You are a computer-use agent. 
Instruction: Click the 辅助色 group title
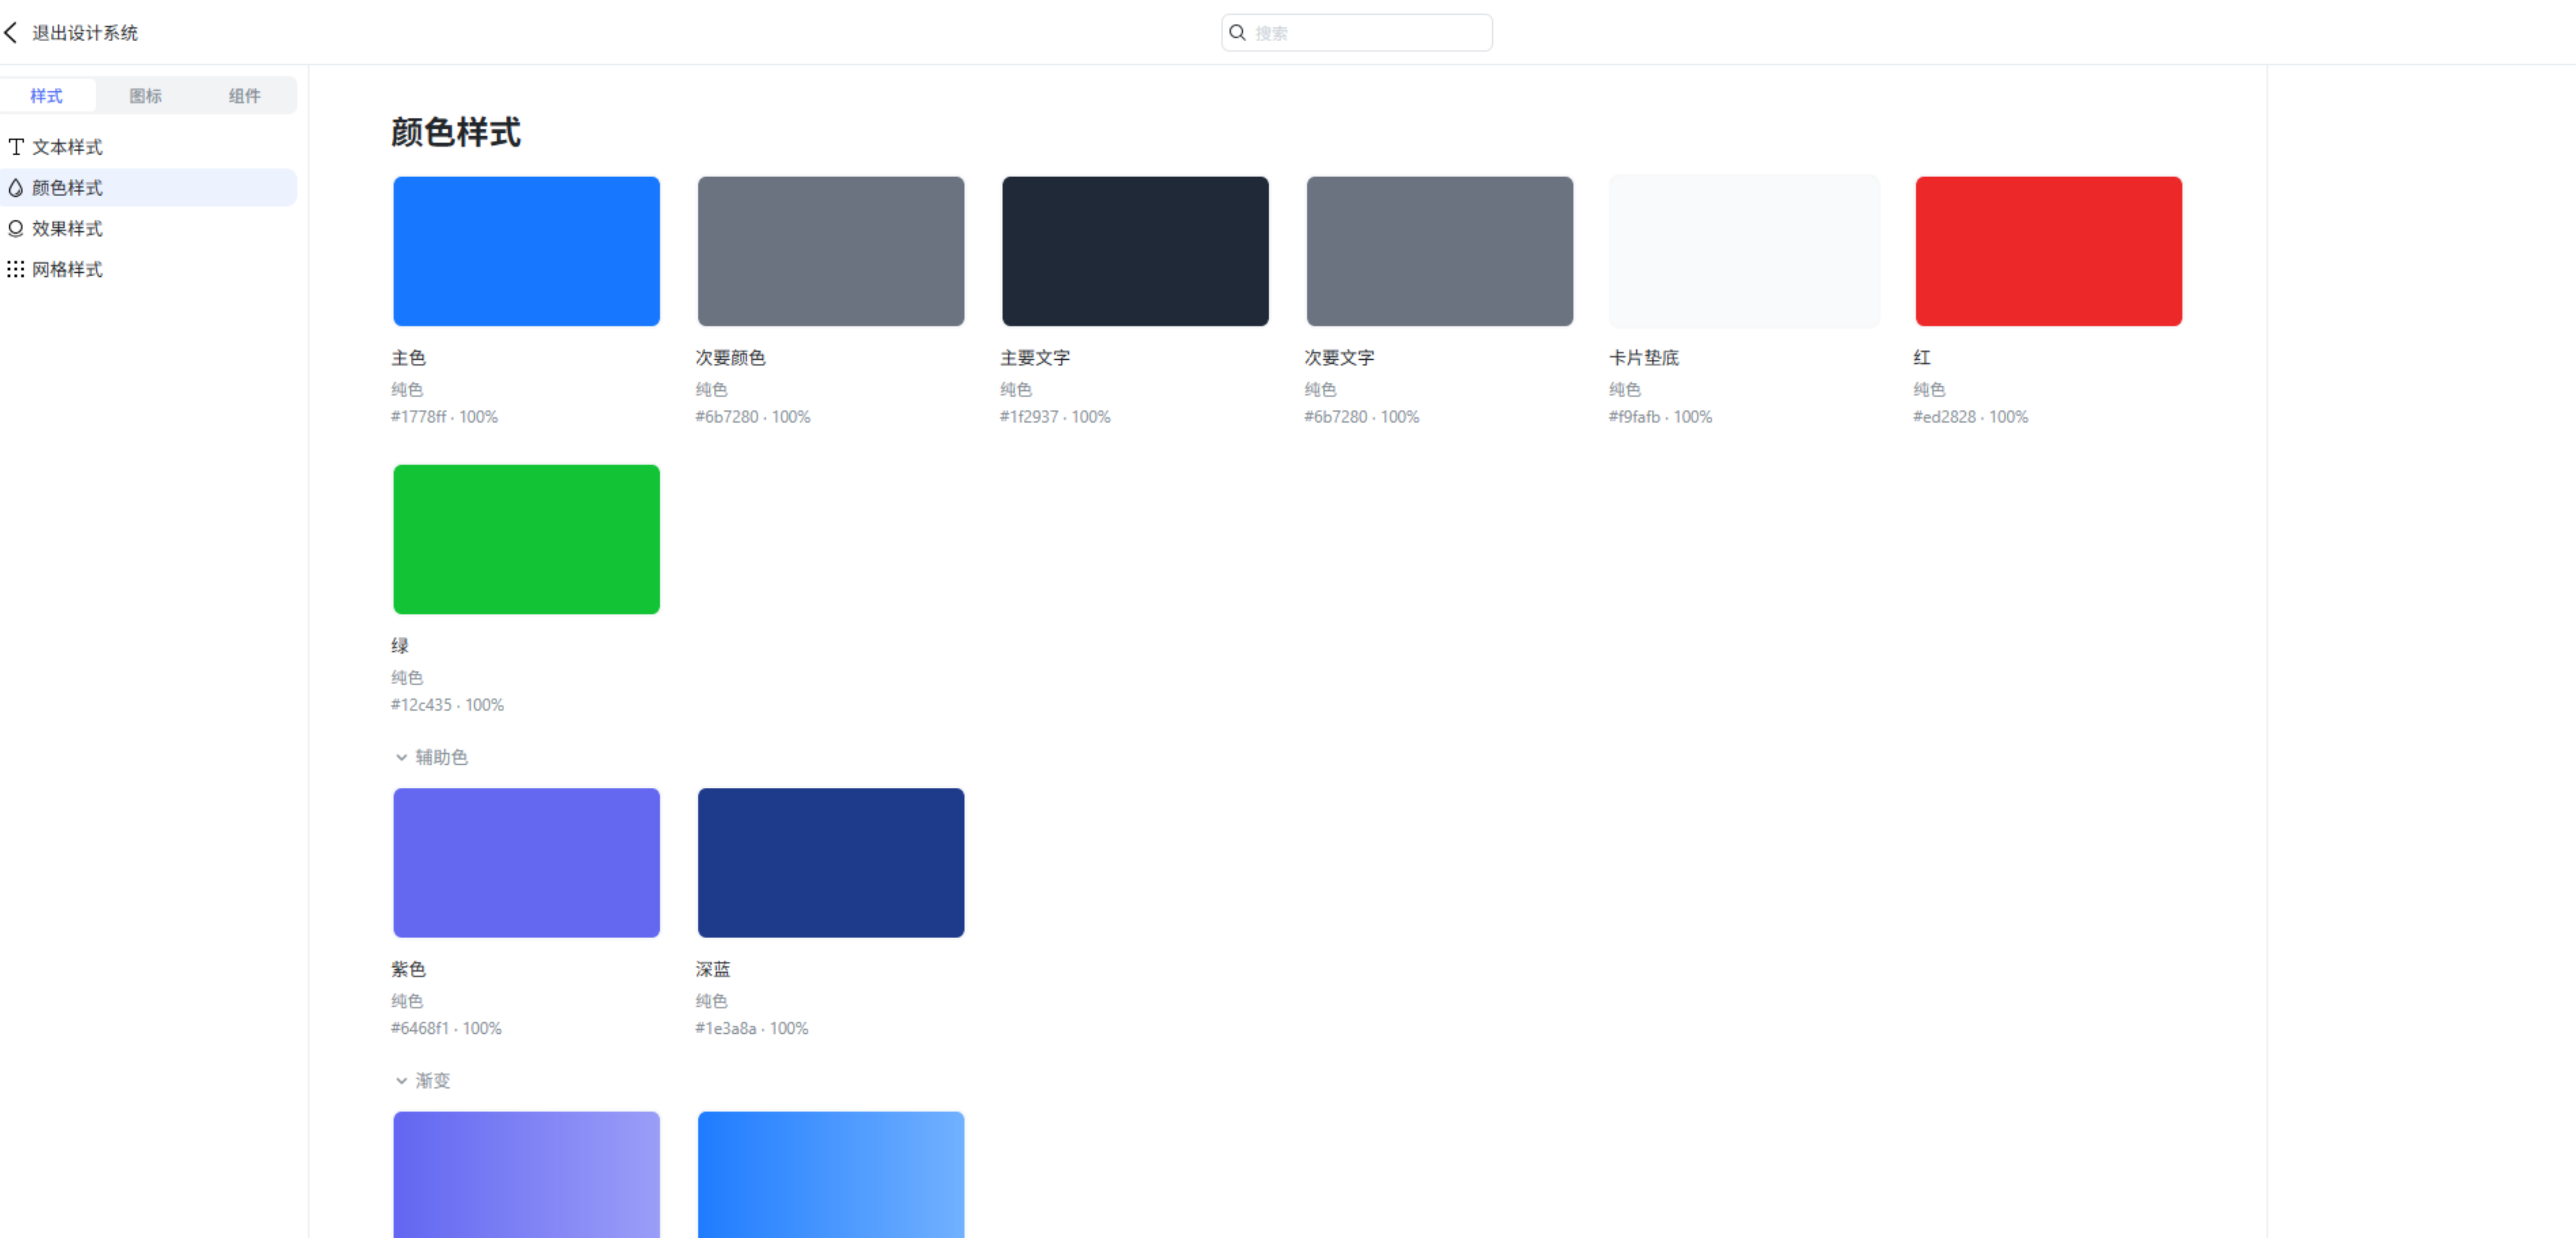[x=442, y=758]
